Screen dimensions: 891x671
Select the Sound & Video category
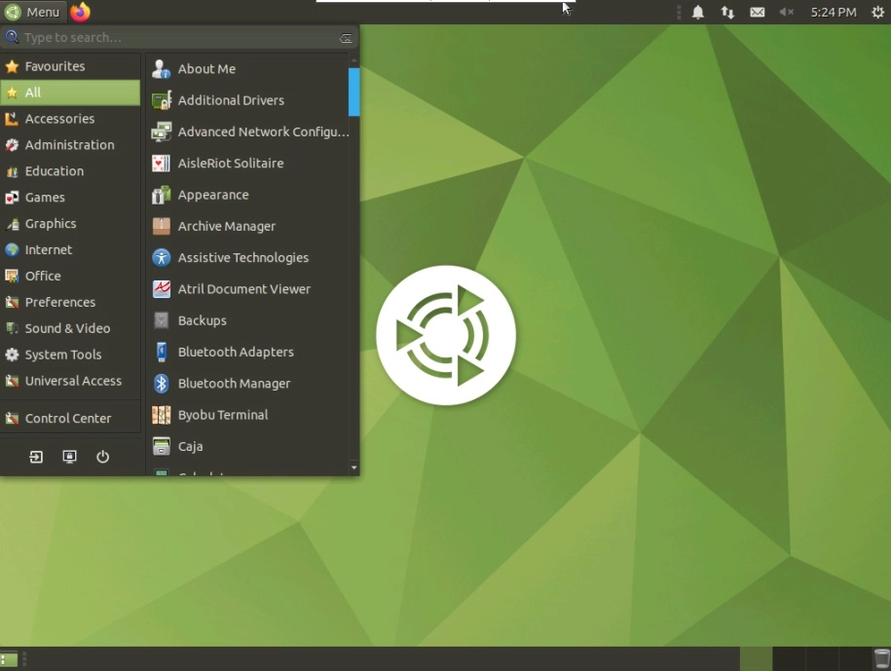[x=67, y=328]
